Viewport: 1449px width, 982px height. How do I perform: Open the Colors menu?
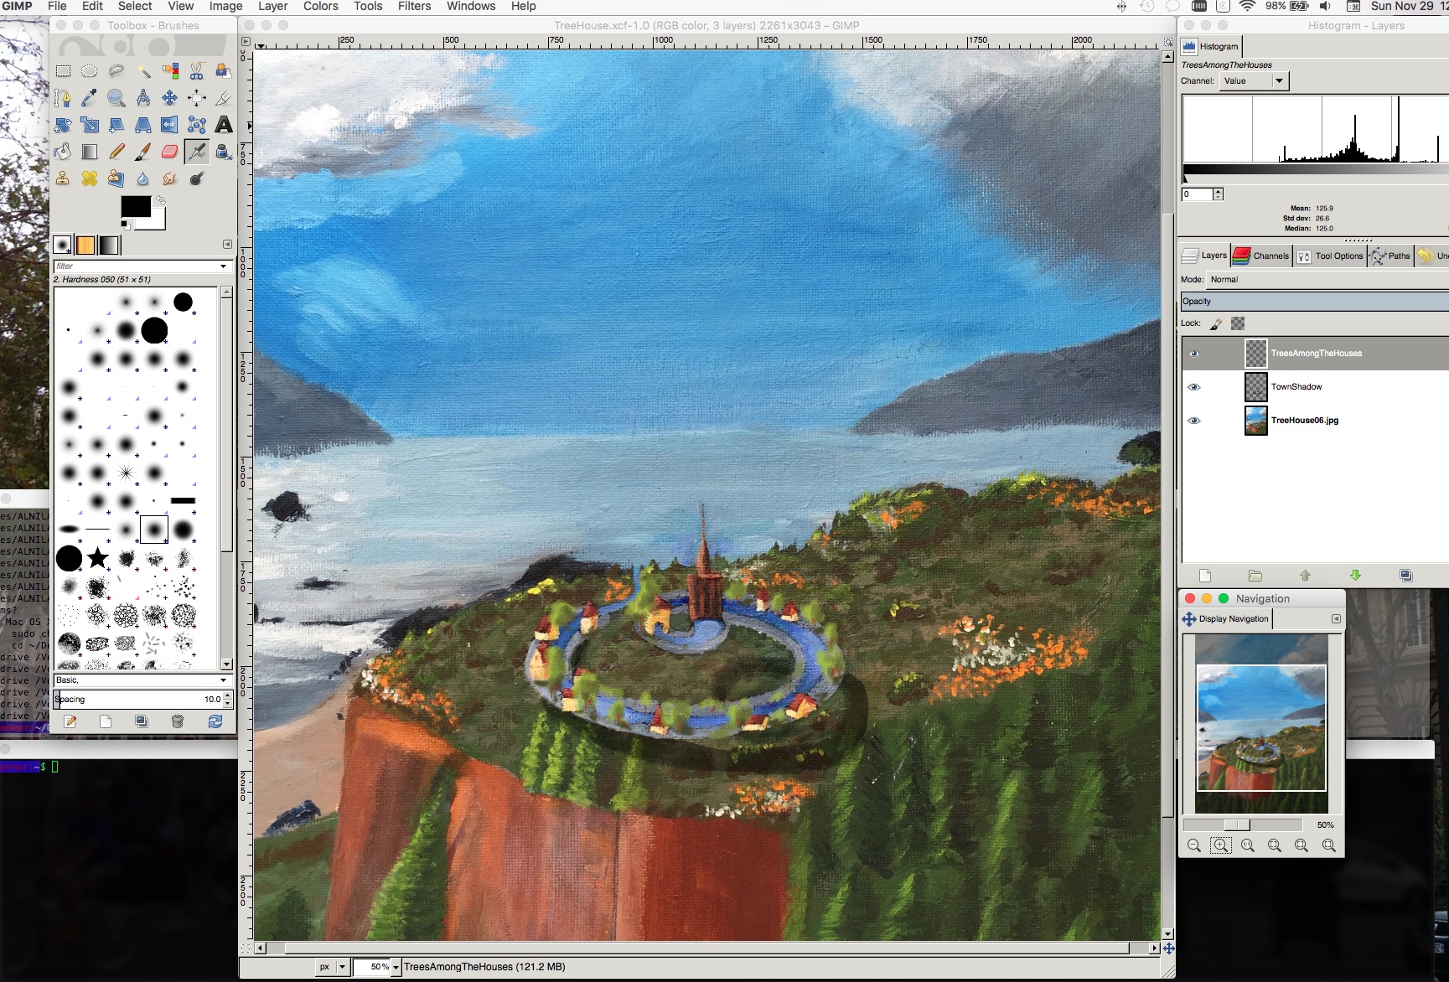(321, 7)
